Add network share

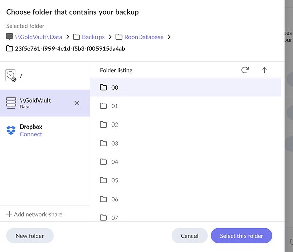point(34,214)
